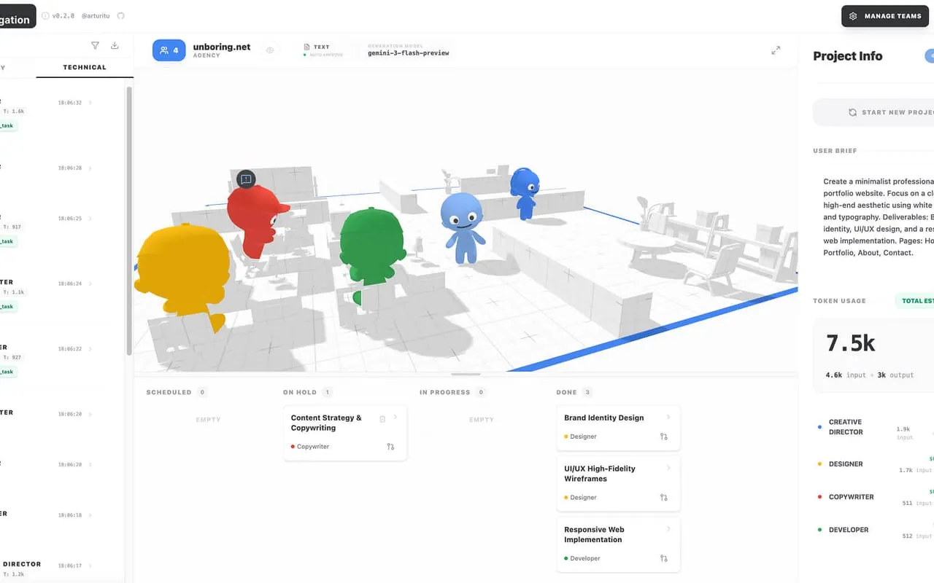The height and width of the screenshot is (583, 934).
Task: Click the clipboard icon on Content Strategy card
Action: pos(382,419)
